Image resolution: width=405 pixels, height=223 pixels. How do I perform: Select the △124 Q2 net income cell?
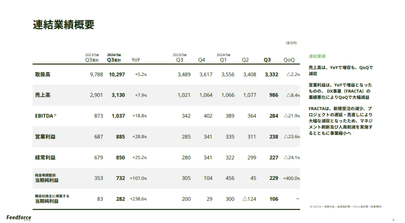tap(249, 199)
